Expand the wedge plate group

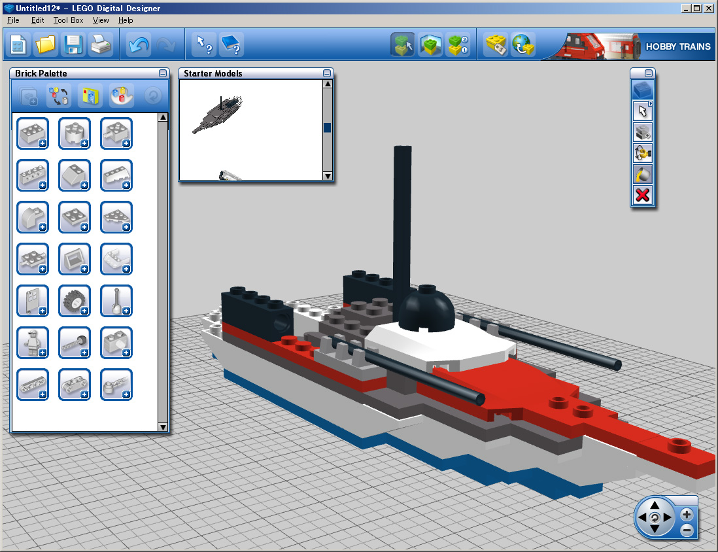(116, 217)
